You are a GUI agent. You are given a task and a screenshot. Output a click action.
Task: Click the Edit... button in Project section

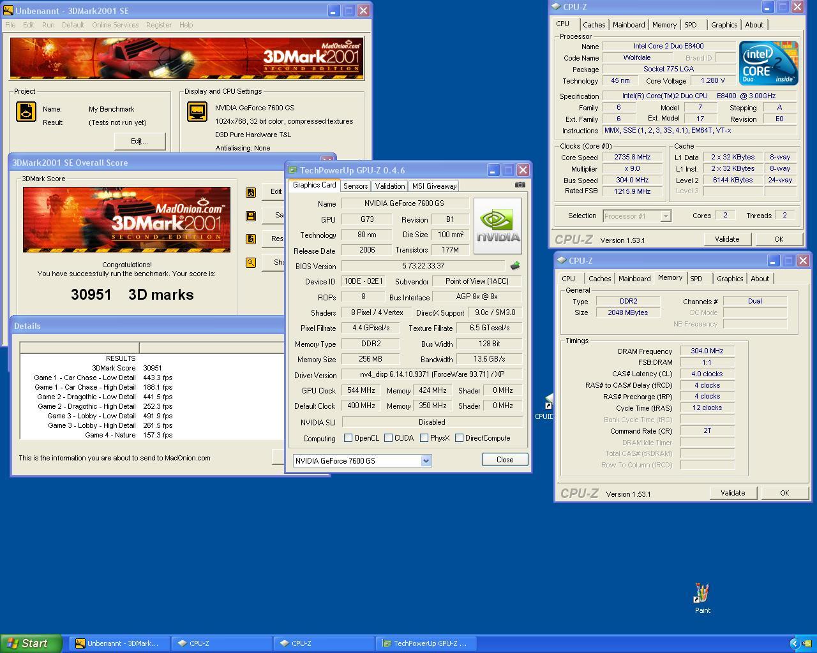tap(139, 141)
